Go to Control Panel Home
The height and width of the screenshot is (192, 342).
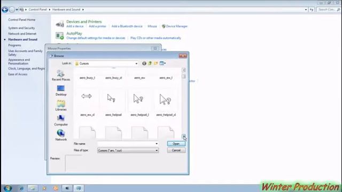[22, 20]
